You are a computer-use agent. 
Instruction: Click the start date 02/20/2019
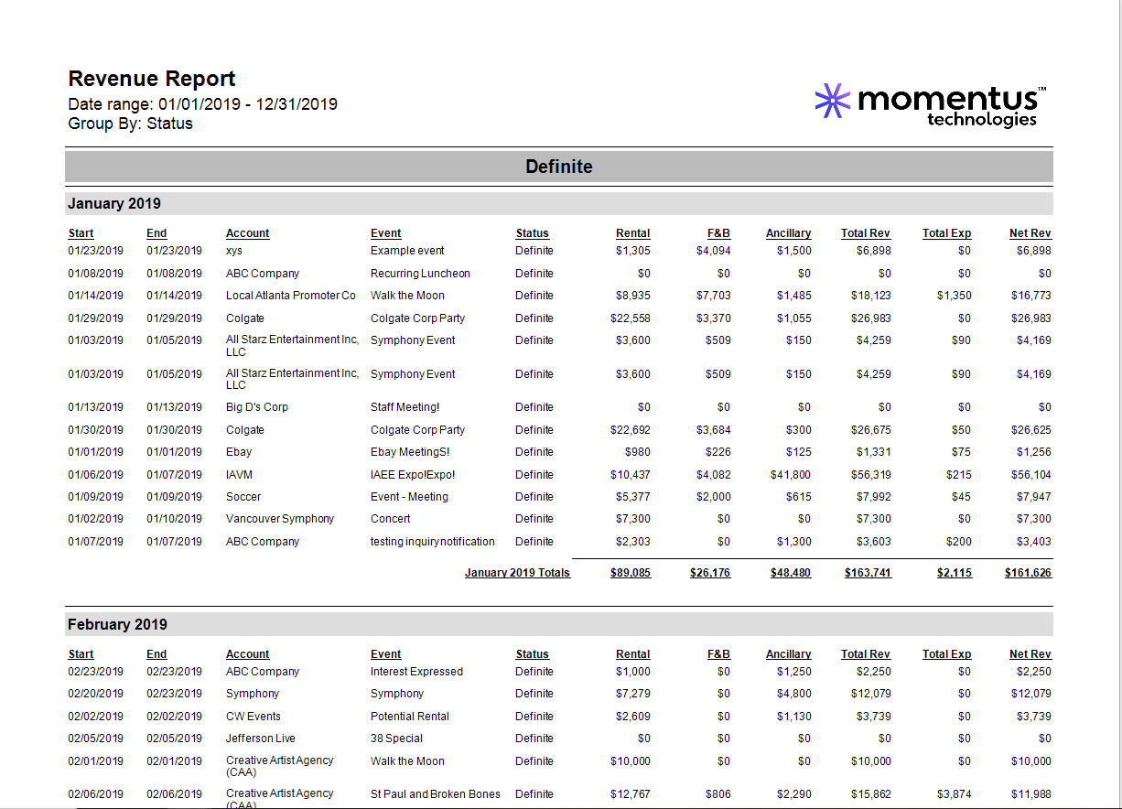click(95, 694)
